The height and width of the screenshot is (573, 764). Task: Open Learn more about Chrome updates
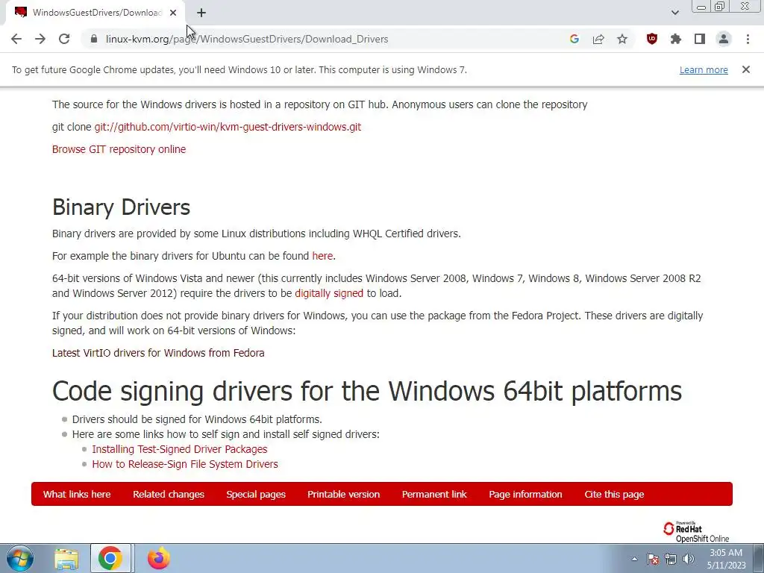704,69
